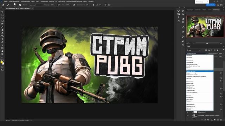Select the open document tab title
This screenshot has width=225, height=126.
(x=18, y=8)
